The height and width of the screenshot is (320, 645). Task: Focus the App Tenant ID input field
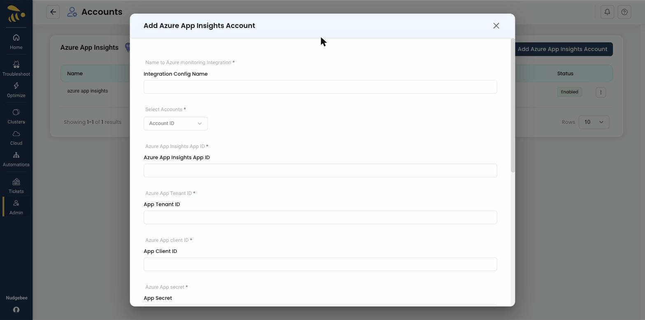tap(320, 217)
